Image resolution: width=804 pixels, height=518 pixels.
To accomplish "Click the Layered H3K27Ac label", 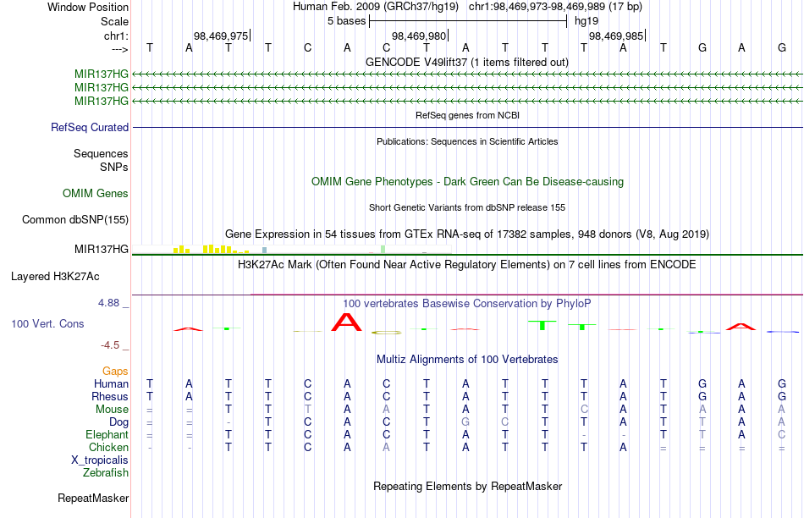I will [55, 277].
